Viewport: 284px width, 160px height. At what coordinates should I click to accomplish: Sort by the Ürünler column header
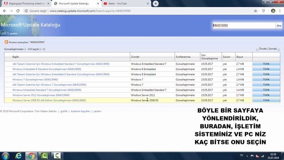(135, 57)
